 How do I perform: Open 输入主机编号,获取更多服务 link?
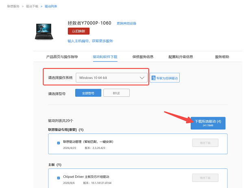(90, 41)
